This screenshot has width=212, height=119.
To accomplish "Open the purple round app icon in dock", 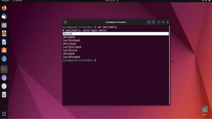I will tap(4, 78).
